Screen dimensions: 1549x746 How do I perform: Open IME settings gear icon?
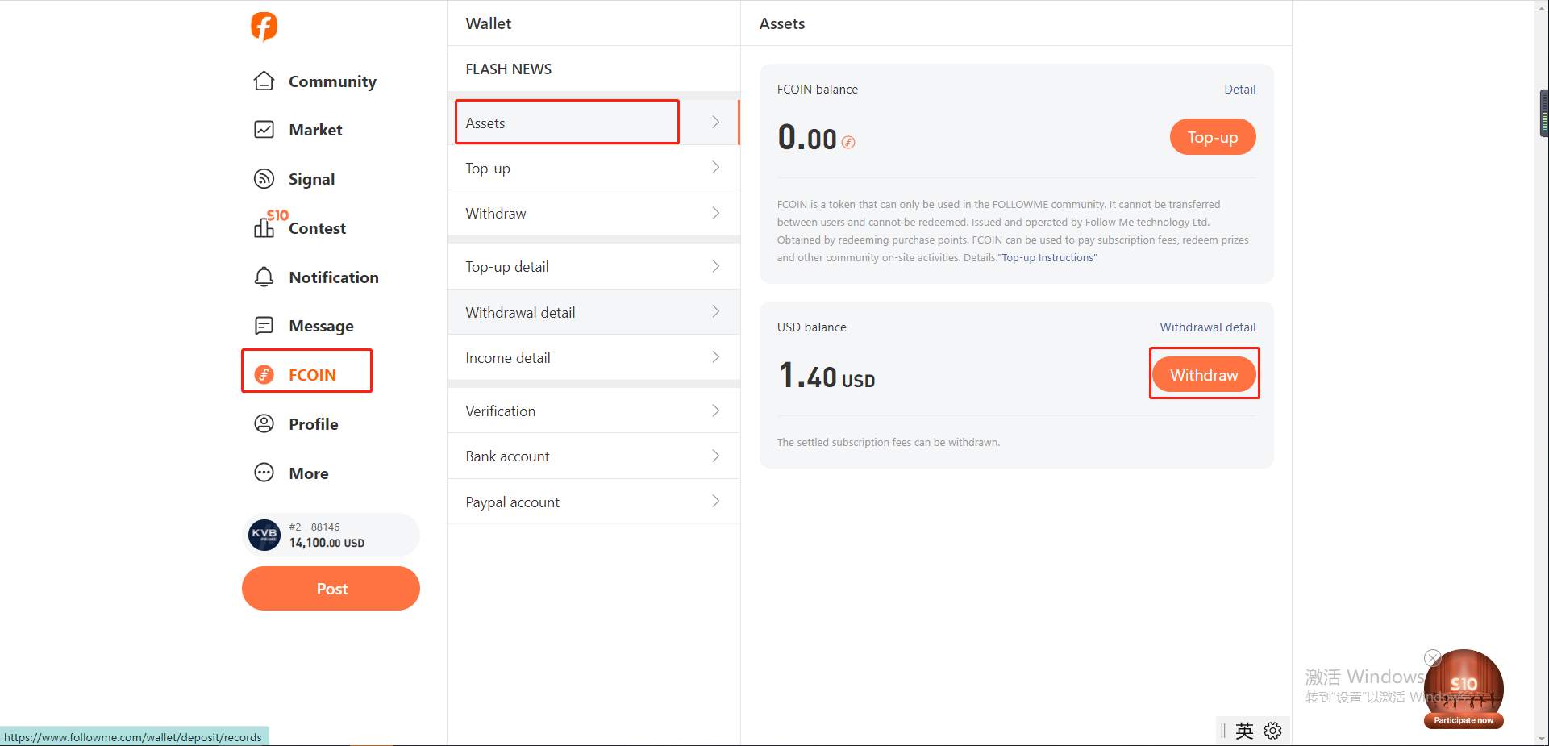pos(1273,731)
